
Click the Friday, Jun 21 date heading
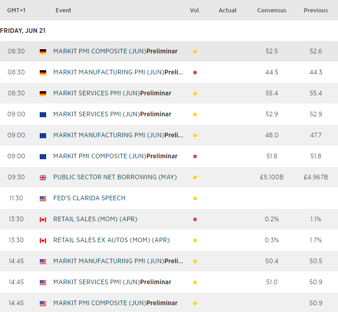(x=23, y=31)
